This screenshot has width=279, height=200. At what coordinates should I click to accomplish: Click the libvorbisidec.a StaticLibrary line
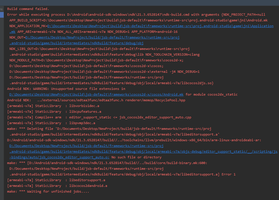54,106
